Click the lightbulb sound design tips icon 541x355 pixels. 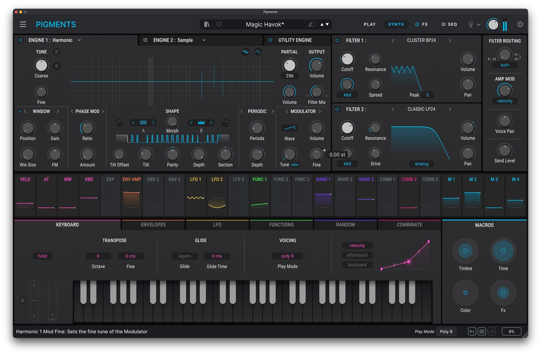(471, 24)
